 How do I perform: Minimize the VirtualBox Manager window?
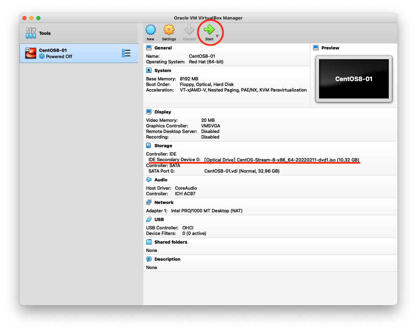[x=31, y=18]
